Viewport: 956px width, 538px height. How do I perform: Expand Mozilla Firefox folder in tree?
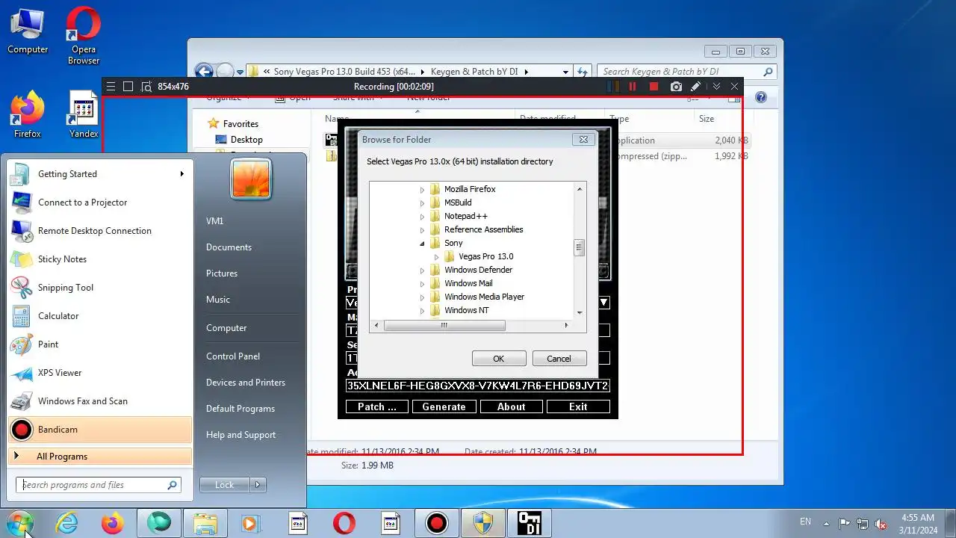(x=422, y=190)
